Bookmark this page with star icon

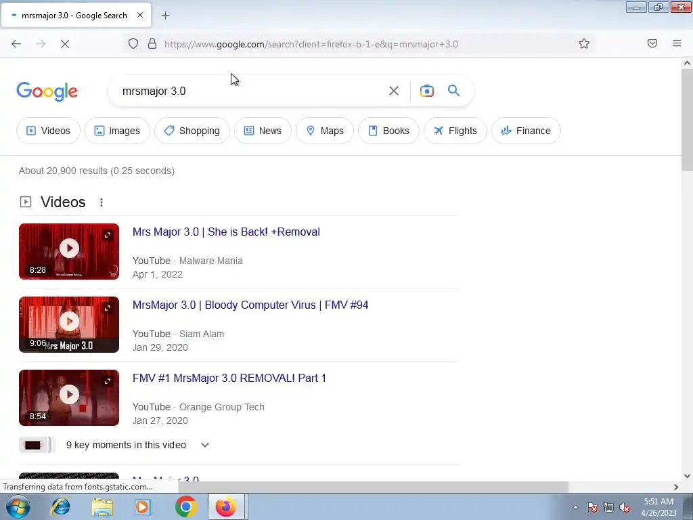click(584, 44)
